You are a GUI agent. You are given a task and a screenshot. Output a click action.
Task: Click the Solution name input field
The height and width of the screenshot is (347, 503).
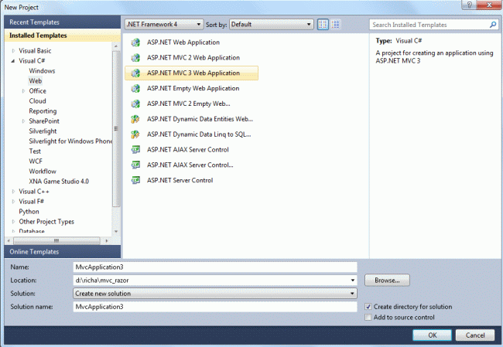click(x=215, y=307)
